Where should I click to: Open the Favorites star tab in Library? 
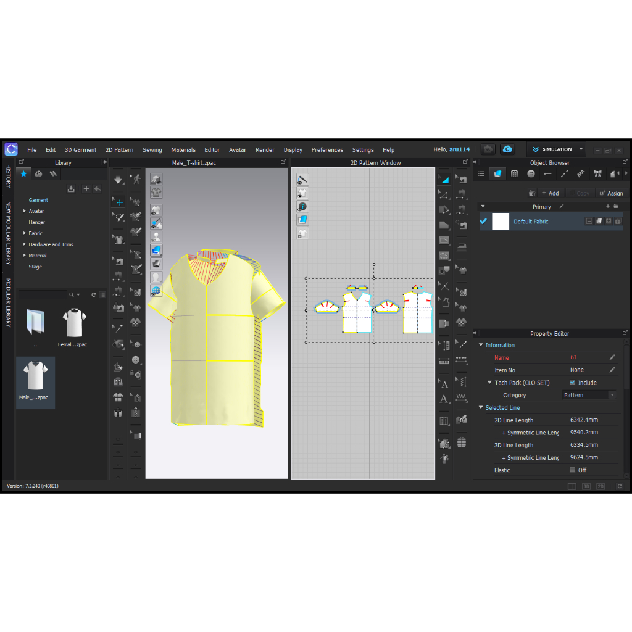[x=24, y=173]
